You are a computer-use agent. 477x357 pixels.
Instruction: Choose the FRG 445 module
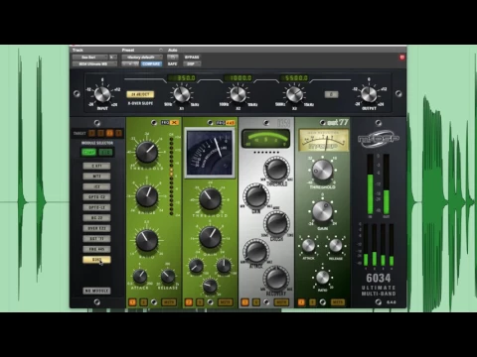coord(96,249)
